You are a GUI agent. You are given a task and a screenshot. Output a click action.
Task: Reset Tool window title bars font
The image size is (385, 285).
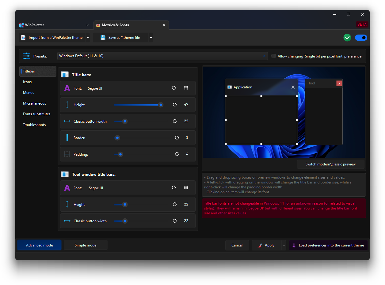(x=174, y=188)
